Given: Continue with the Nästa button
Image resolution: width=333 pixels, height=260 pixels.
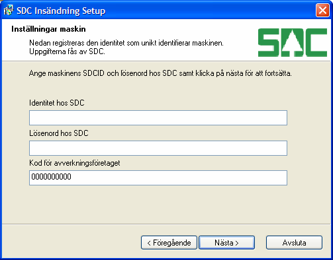Looking at the screenshot, I should click(x=227, y=243).
